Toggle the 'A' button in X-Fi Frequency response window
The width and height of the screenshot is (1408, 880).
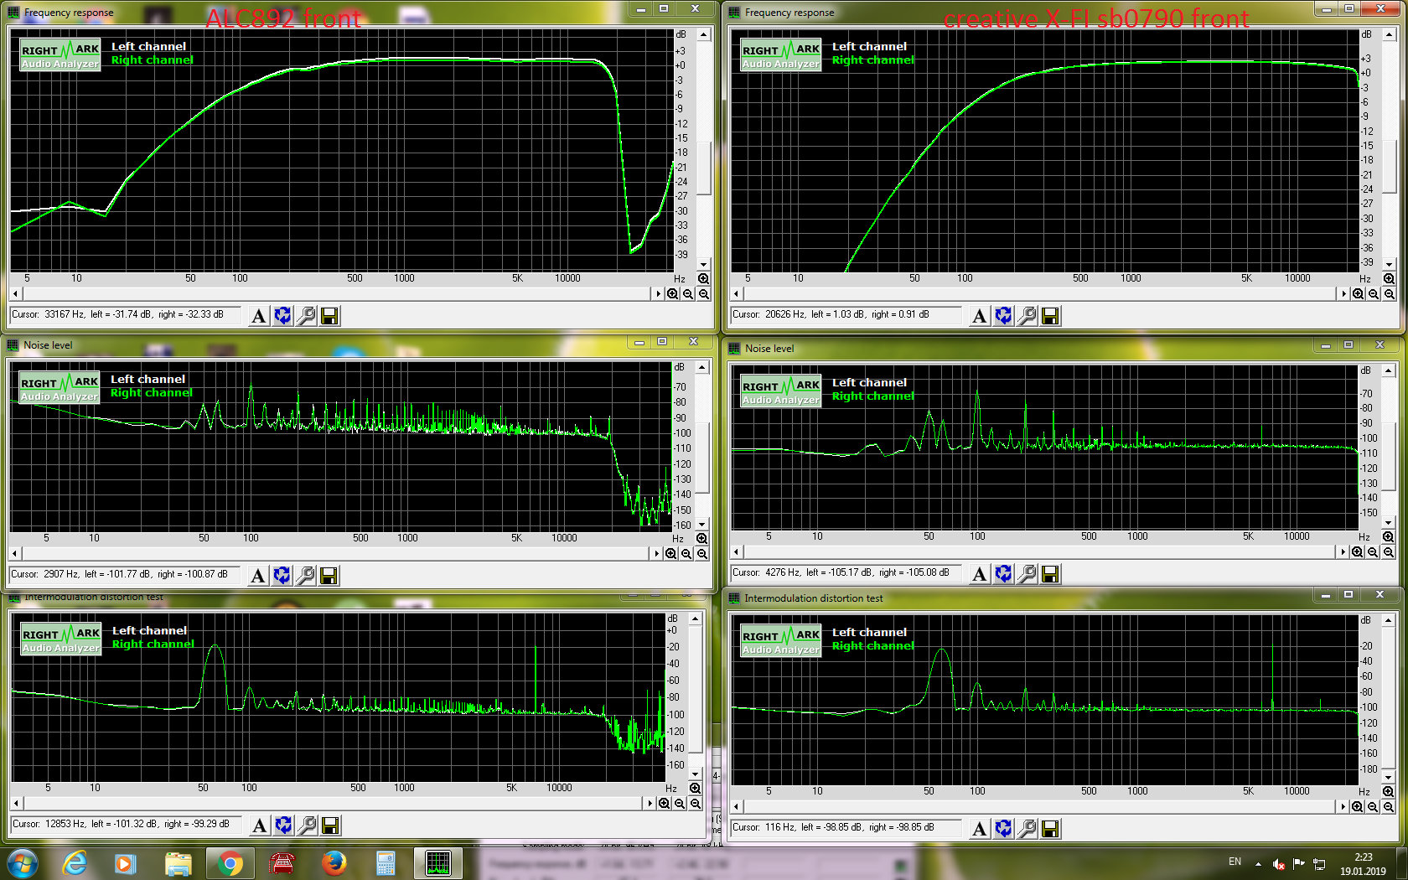pyautogui.click(x=979, y=316)
